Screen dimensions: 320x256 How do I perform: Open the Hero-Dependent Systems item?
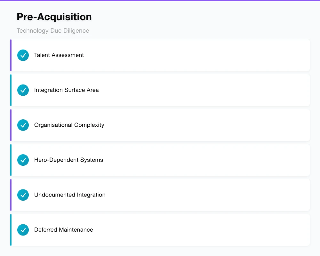point(160,160)
